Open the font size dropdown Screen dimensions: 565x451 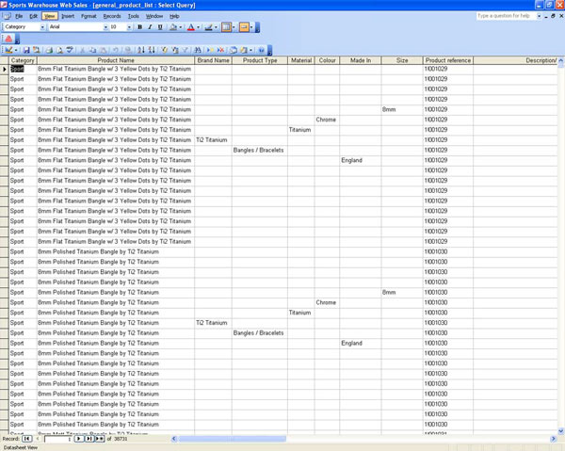pyautogui.click(x=128, y=27)
